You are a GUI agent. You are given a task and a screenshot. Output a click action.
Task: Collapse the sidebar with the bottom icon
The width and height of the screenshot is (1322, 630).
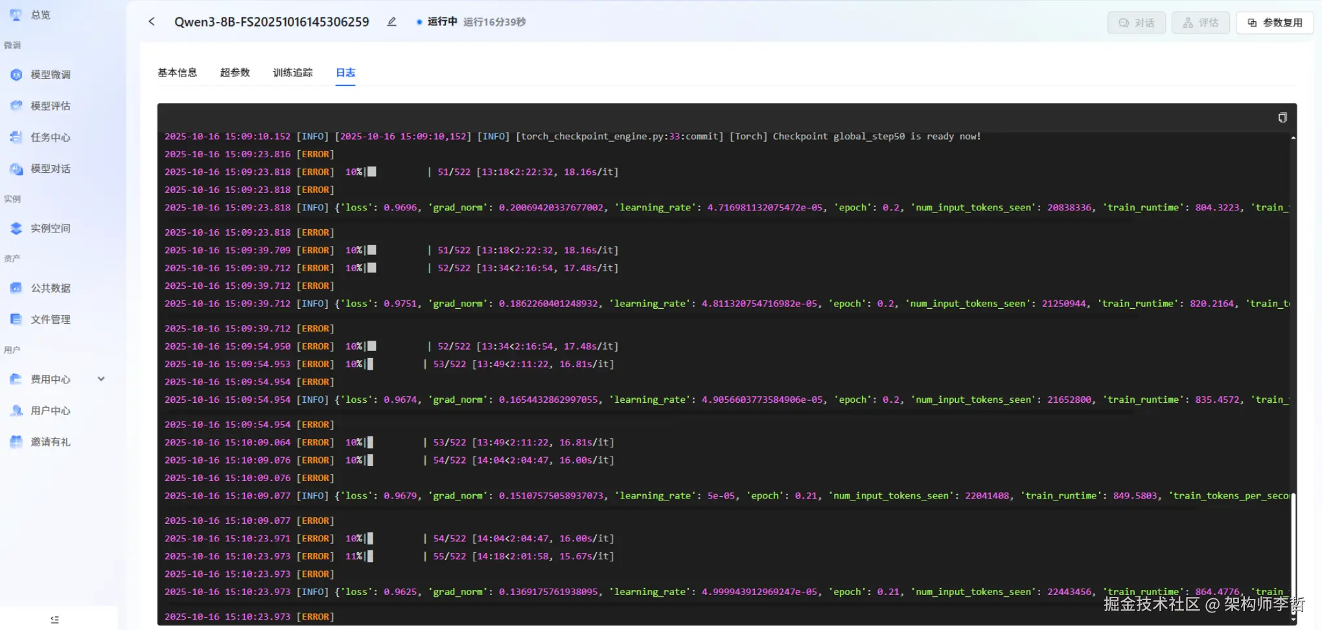(x=54, y=620)
